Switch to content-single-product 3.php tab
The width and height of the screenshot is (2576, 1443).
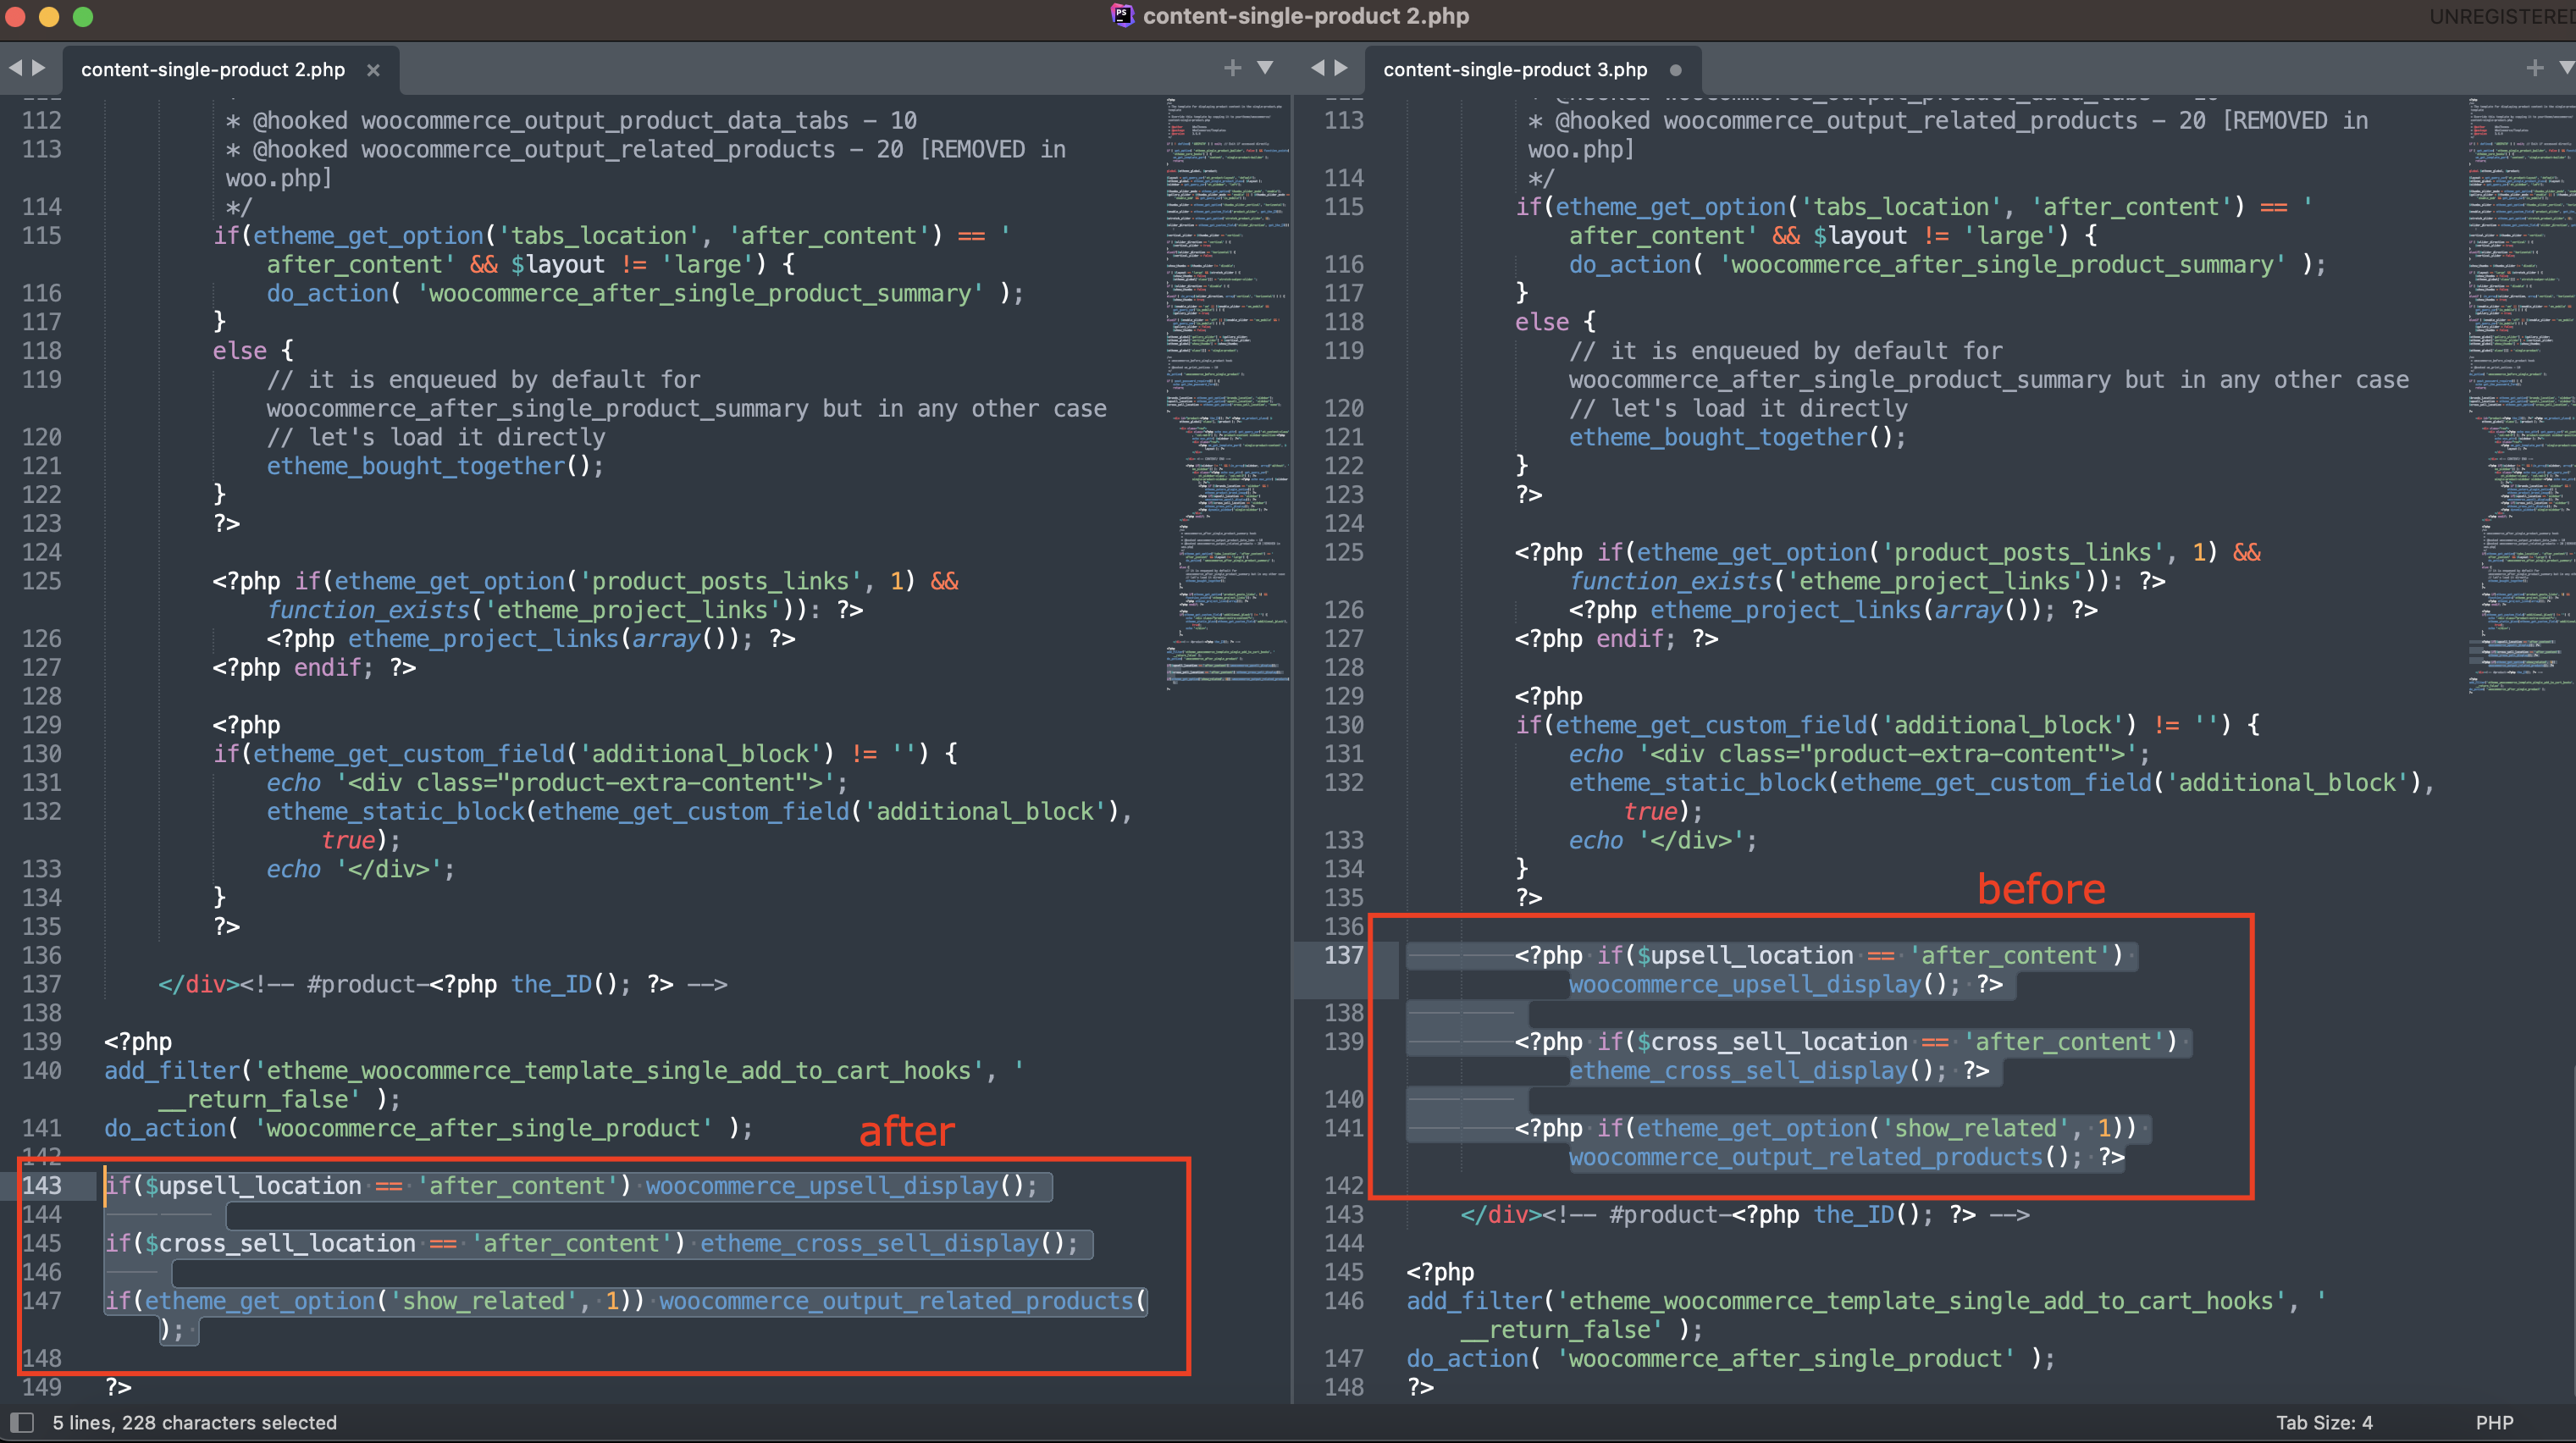[1515, 70]
